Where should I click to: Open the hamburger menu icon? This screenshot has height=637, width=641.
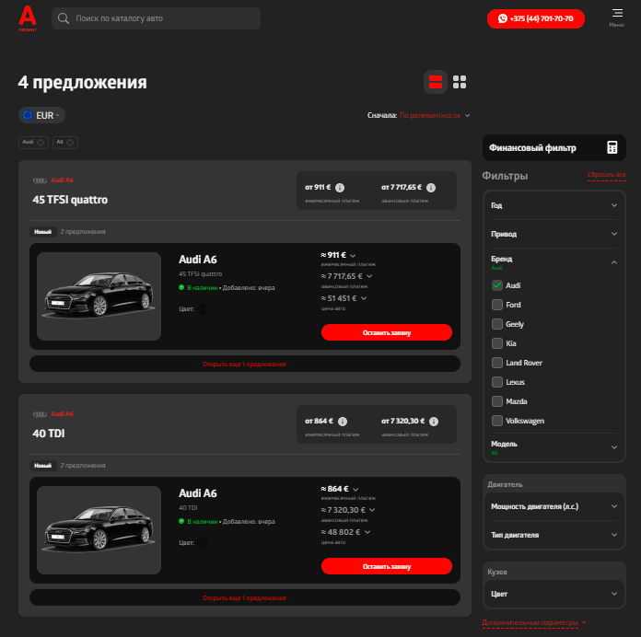617,13
